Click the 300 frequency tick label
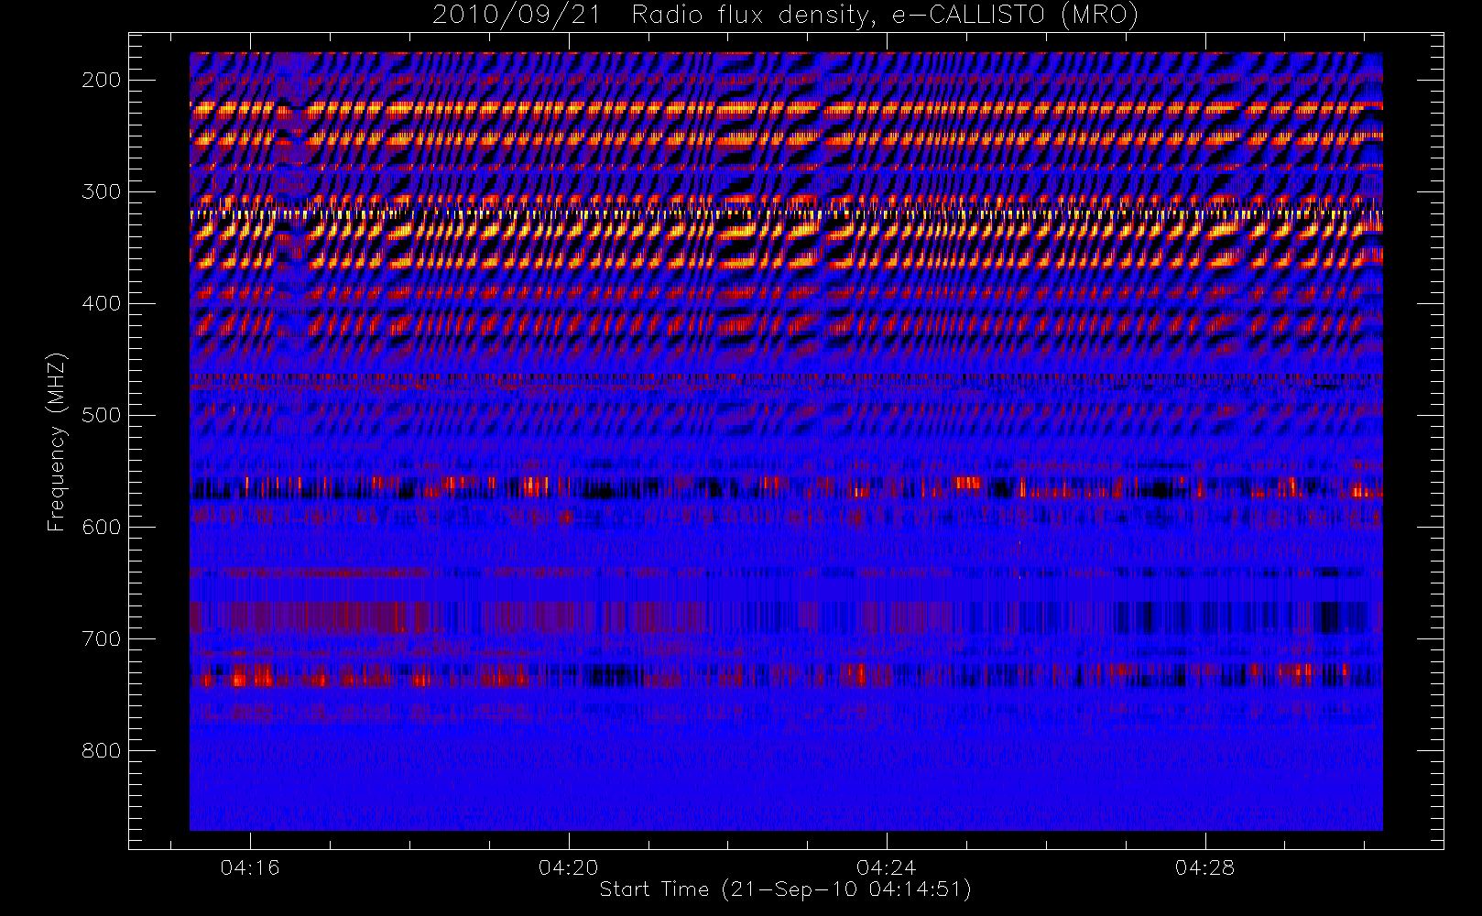The height and width of the screenshot is (916, 1482). [102, 191]
